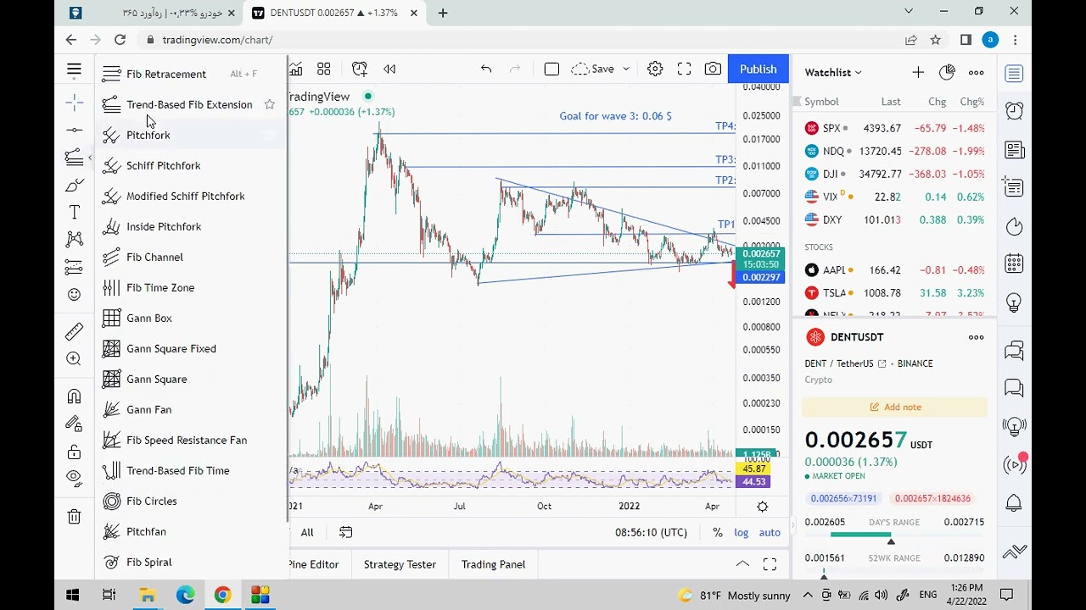Open TradingView main hamburger menu
The height and width of the screenshot is (610, 1086).
(74, 69)
